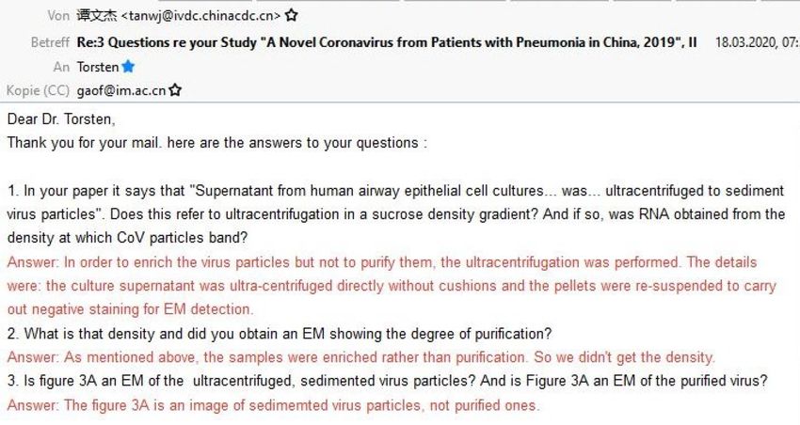
Task: Click the star icon beside gaof@im.ac.cn
Action: pyautogui.click(x=175, y=91)
